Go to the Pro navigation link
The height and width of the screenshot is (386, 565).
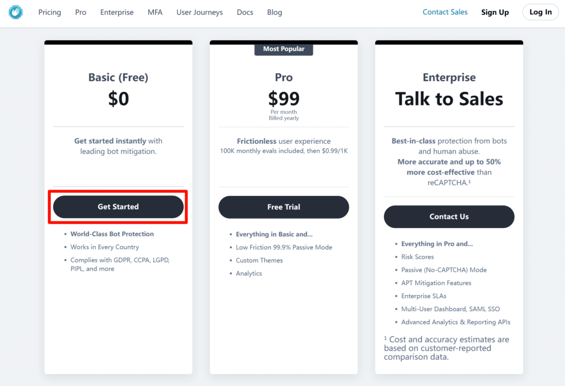tap(81, 12)
